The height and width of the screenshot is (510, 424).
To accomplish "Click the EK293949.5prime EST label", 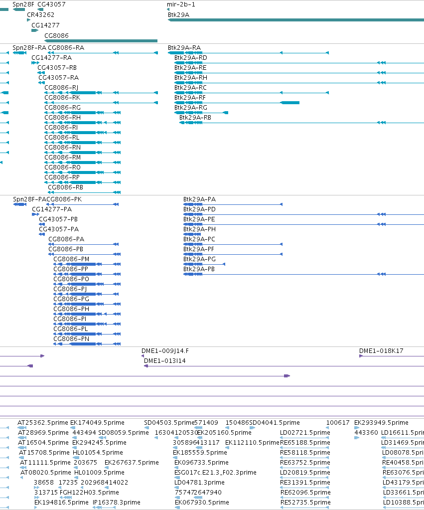I will tap(382, 423).
